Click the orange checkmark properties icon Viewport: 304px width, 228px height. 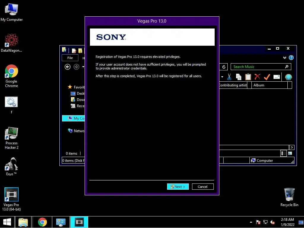267,77
